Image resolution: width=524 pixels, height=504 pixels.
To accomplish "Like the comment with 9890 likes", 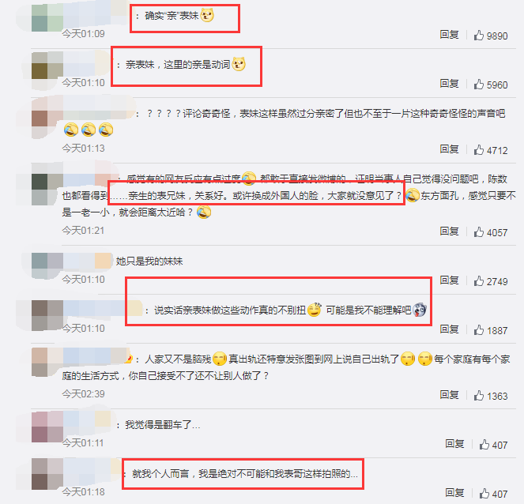I will click(478, 35).
